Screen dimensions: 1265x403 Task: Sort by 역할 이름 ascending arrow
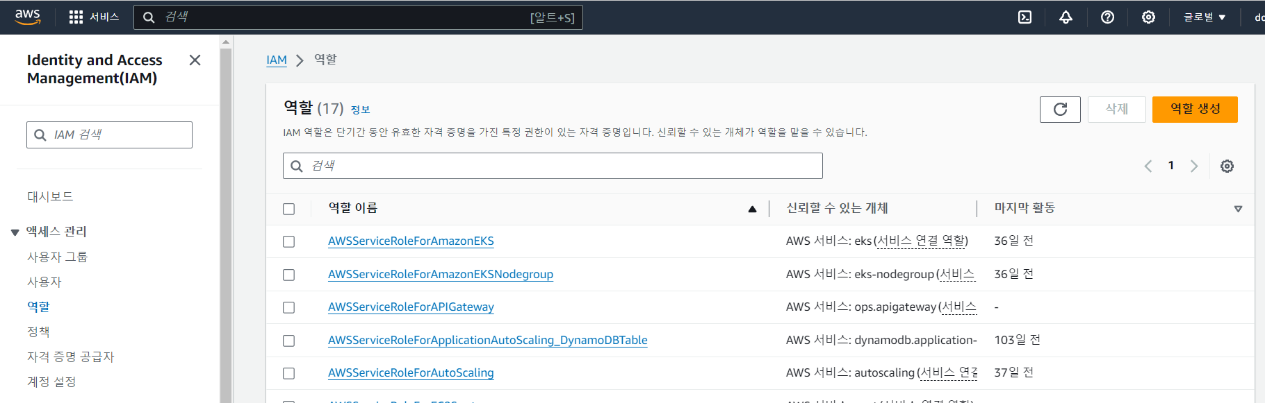coord(752,209)
